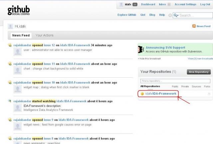The height and width of the screenshot is (144, 213).
Task: Switch to the News Feed tab
Action: pos(21,36)
